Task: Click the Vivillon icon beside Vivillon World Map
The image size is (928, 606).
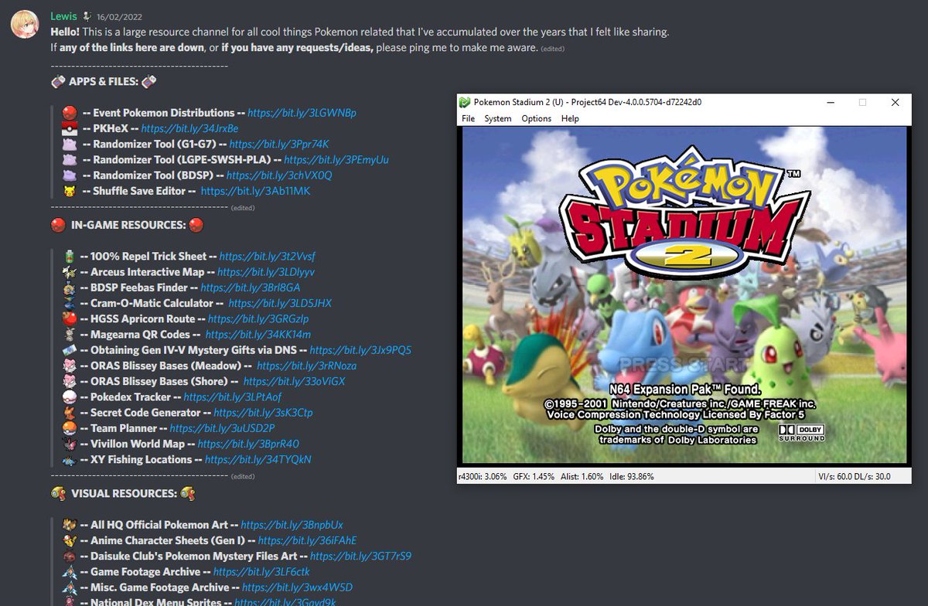Action: (72, 444)
